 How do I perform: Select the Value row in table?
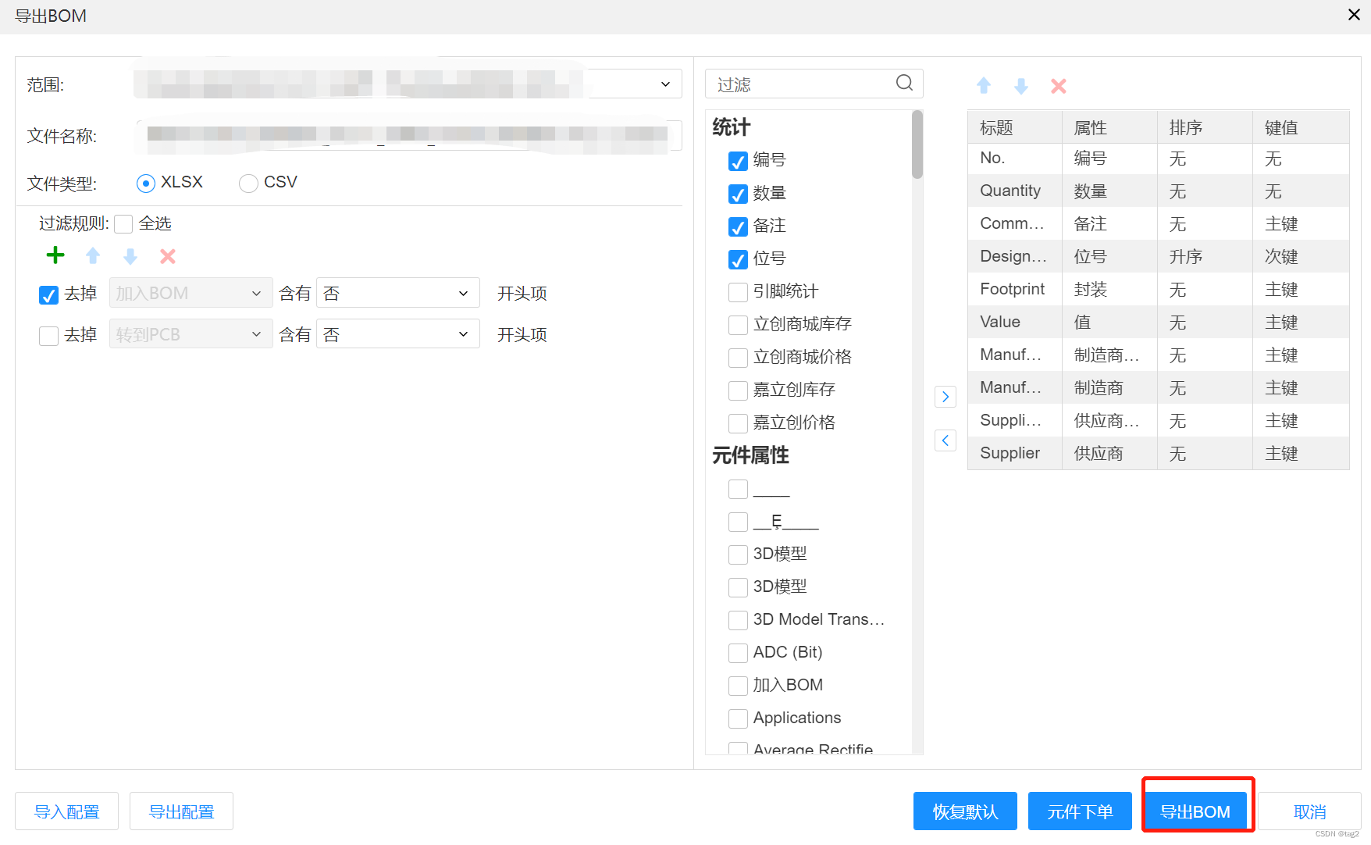click(1158, 323)
